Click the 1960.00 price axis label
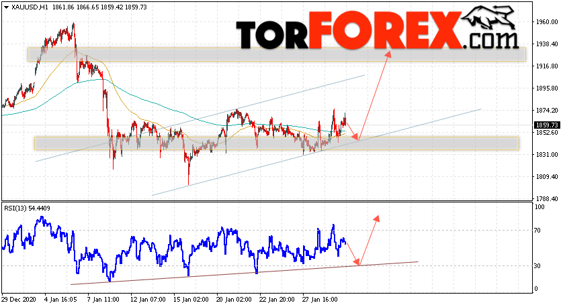This screenshot has height=307, width=563. (546, 22)
